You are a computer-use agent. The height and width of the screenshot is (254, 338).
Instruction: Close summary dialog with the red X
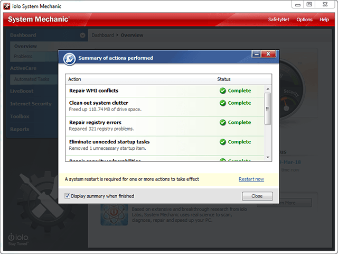pyautogui.click(x=268, y=54)
